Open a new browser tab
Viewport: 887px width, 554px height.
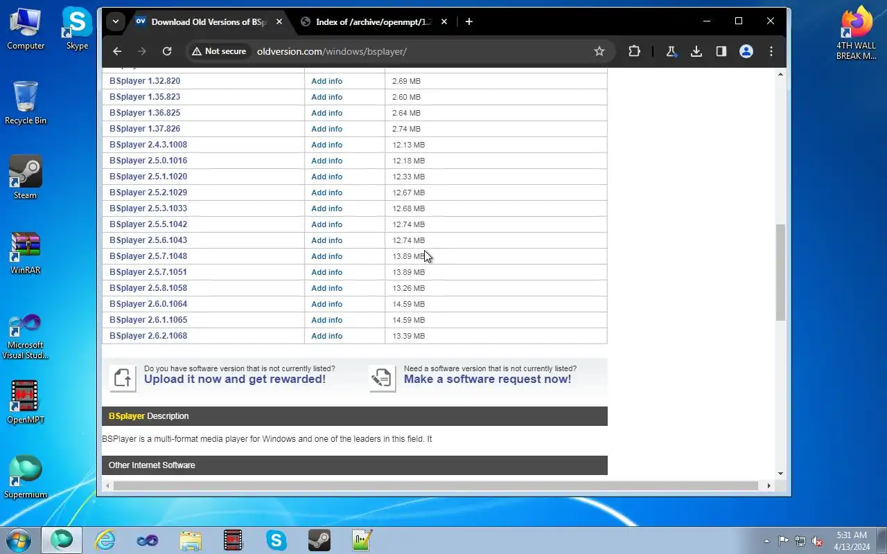click(469, 21)
